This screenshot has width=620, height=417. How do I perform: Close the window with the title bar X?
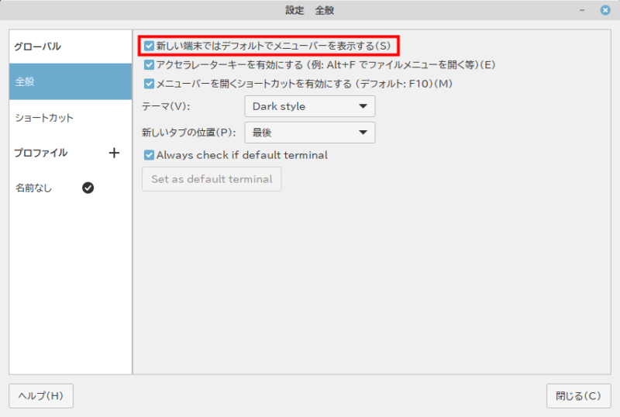tap(604, 10)
